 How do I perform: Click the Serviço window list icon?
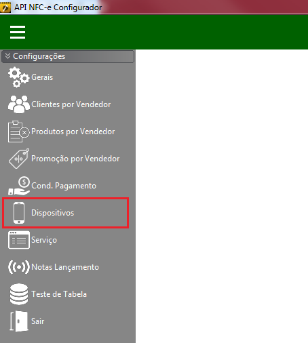pos(19,240)
